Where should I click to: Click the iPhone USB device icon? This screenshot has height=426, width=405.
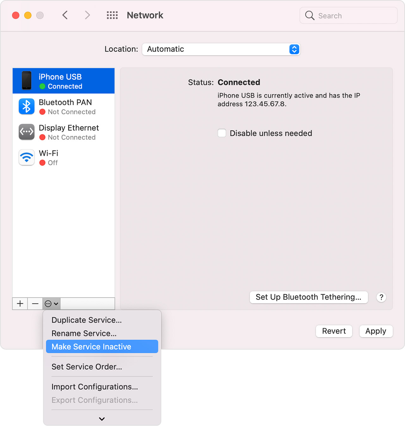[27, 81]
